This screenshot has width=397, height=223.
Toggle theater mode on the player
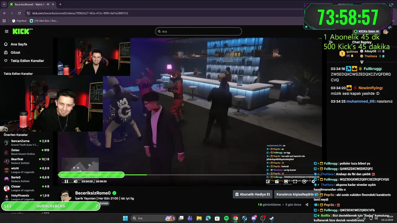pos(286,181)
